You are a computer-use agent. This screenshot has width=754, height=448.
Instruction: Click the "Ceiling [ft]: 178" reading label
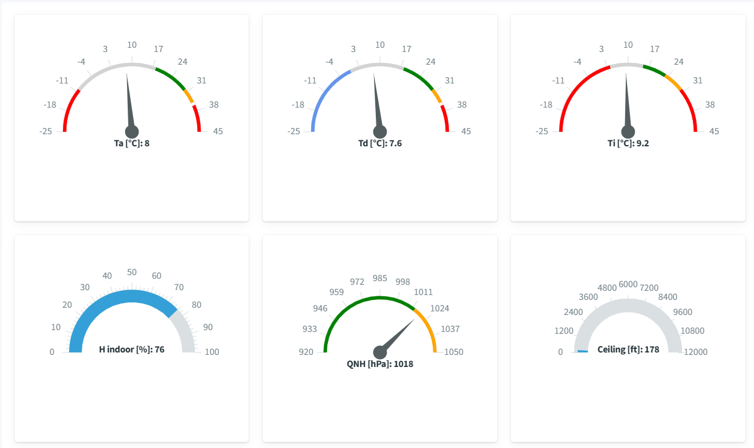[x=628, y=349]
